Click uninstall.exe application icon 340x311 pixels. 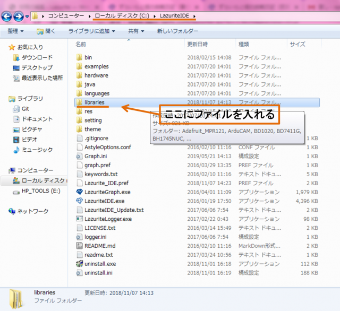pos(79,264)
